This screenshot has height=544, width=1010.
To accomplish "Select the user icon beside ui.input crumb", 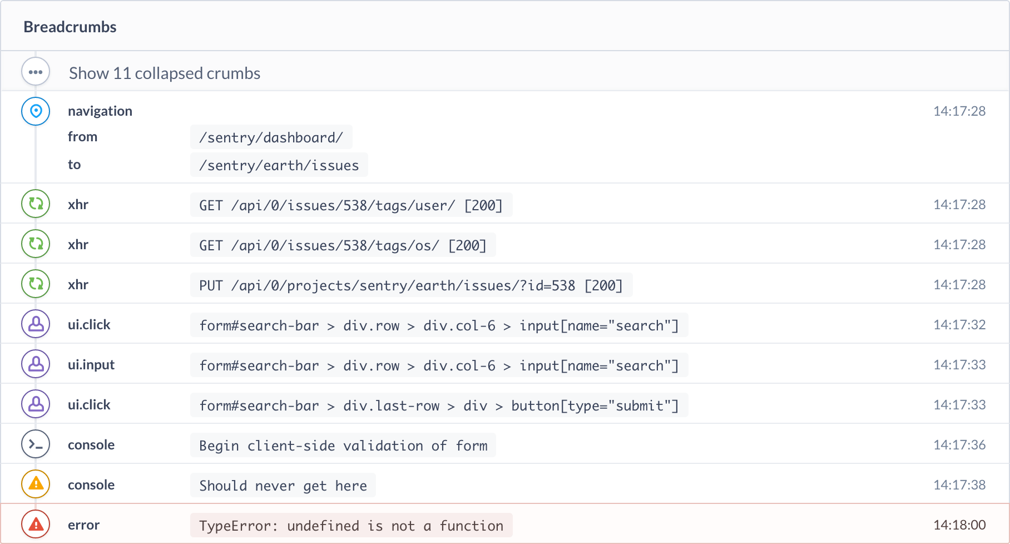I will (35, 364).
